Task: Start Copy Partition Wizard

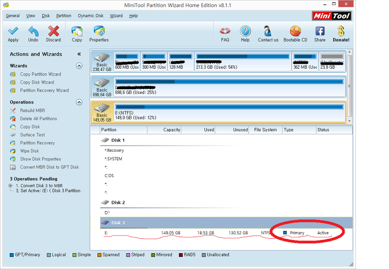Action: [40, 74]
